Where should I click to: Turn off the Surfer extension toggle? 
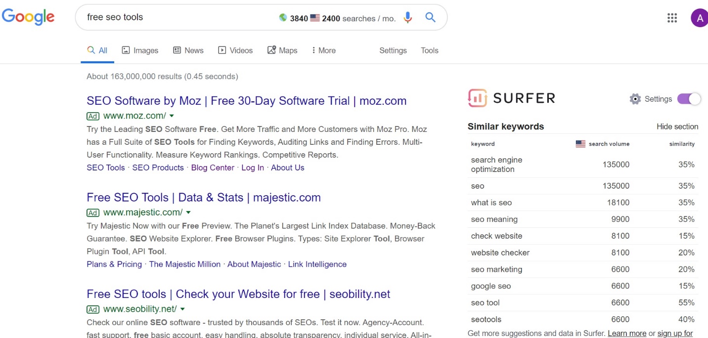coord(689,99)
